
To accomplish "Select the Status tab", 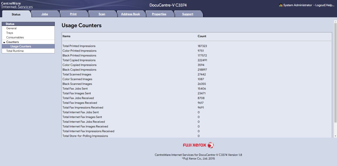I will pyautogui.click(x=16, y=14).
